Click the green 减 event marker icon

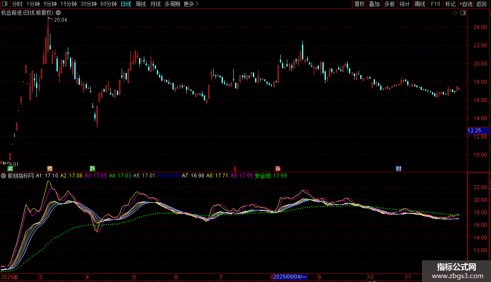pyautogui.click(x=10, y=168)
